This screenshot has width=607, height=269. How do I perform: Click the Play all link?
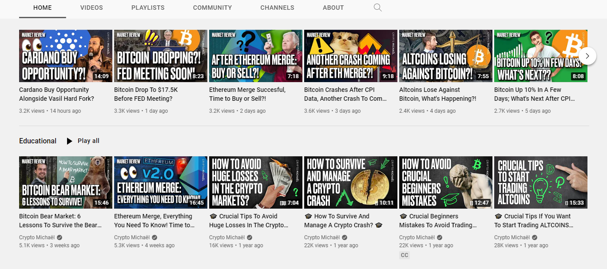tap(88, 141)
